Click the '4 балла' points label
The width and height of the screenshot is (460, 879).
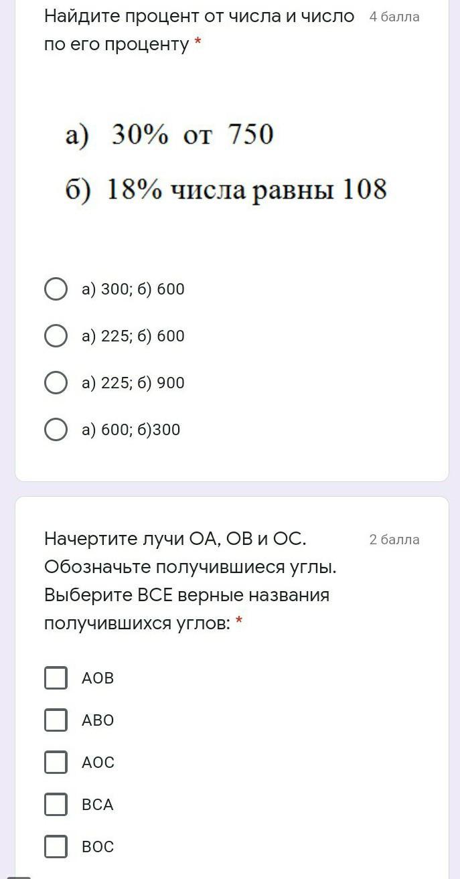394,17
